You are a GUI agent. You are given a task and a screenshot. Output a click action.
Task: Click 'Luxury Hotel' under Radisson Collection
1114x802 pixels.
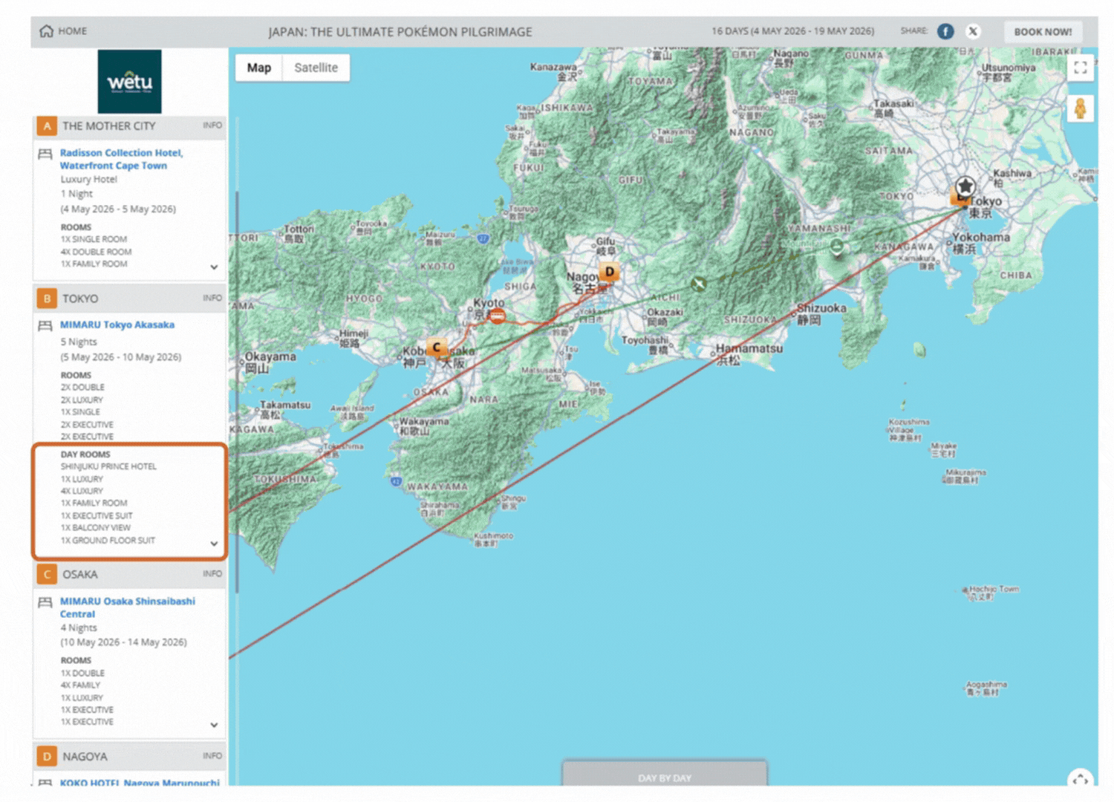[88, 179]
